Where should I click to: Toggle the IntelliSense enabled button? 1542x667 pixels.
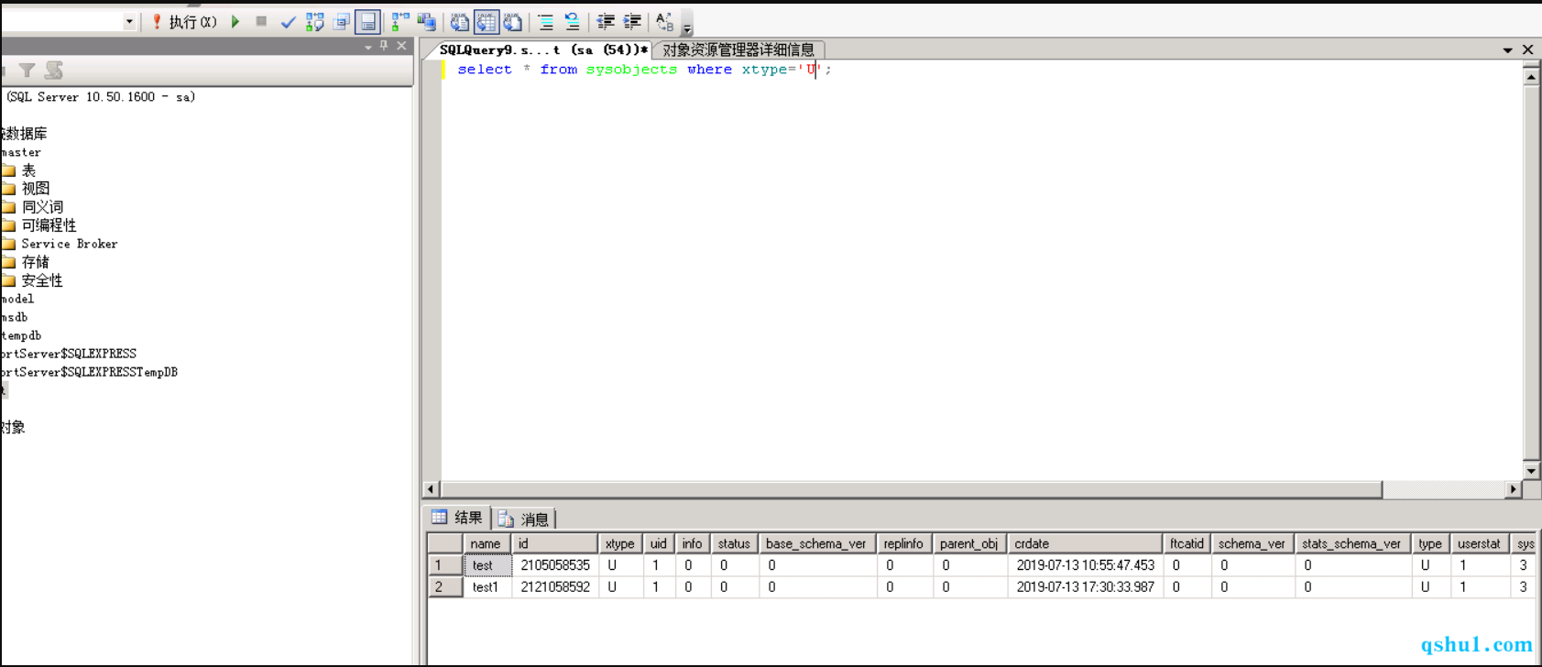[368, 21]
